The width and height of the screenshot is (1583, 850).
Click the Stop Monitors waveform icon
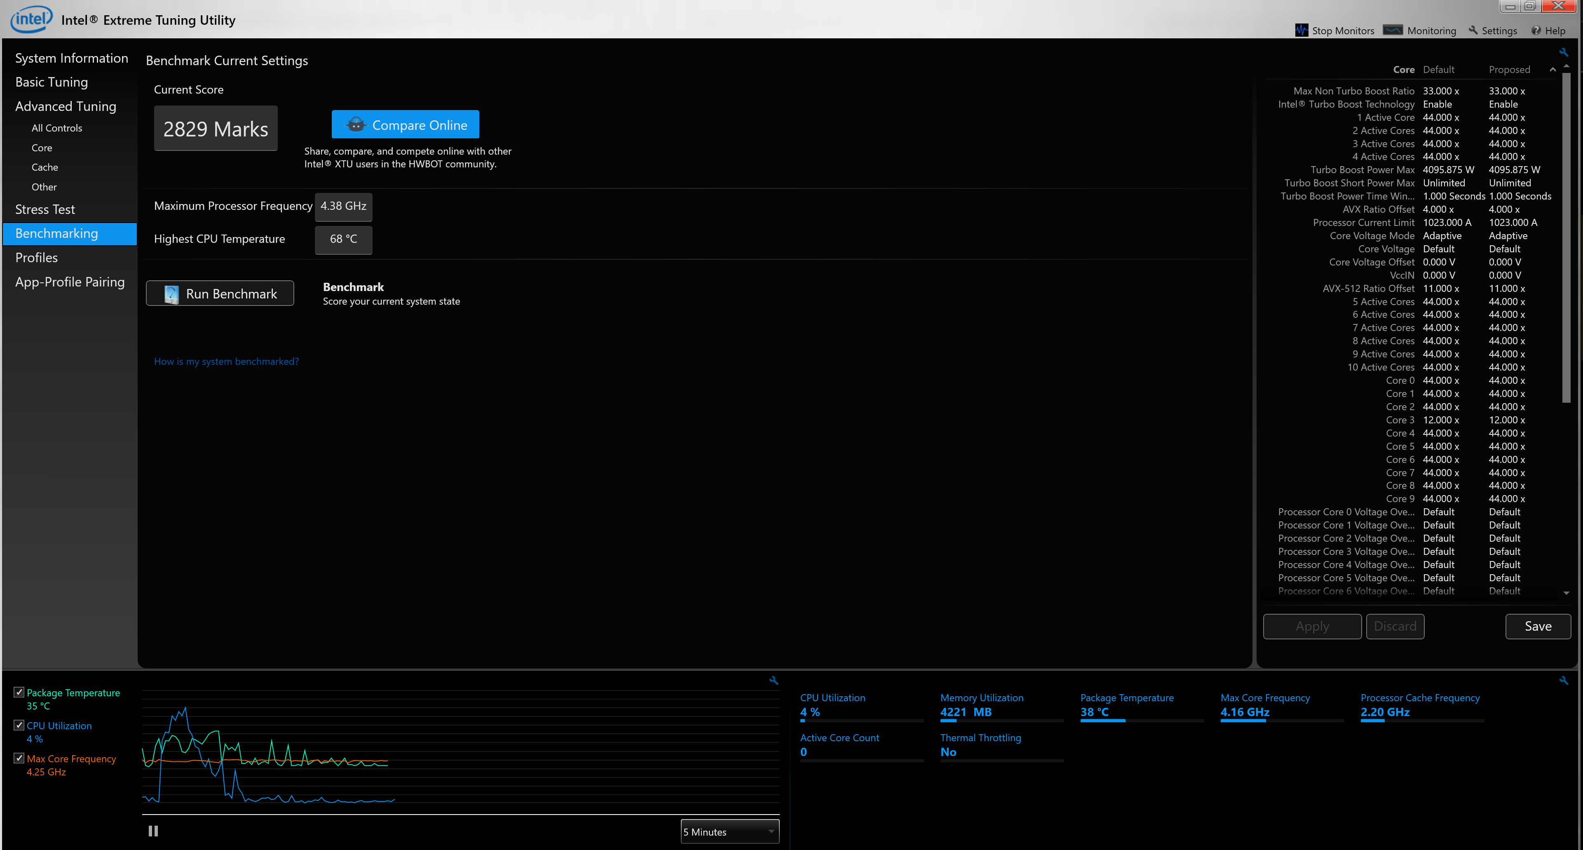1301,30
